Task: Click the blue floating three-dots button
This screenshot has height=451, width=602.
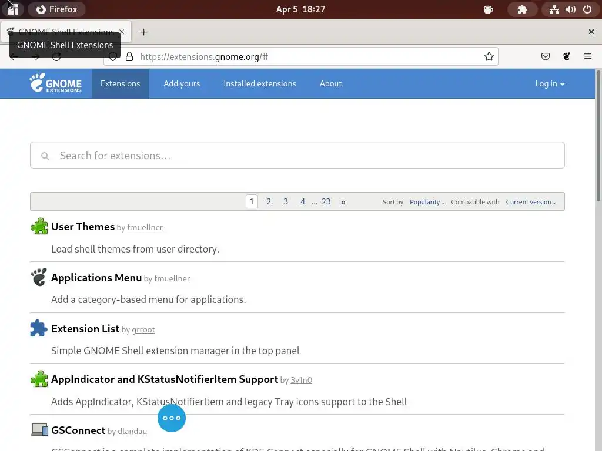Action: coord(172,418)
